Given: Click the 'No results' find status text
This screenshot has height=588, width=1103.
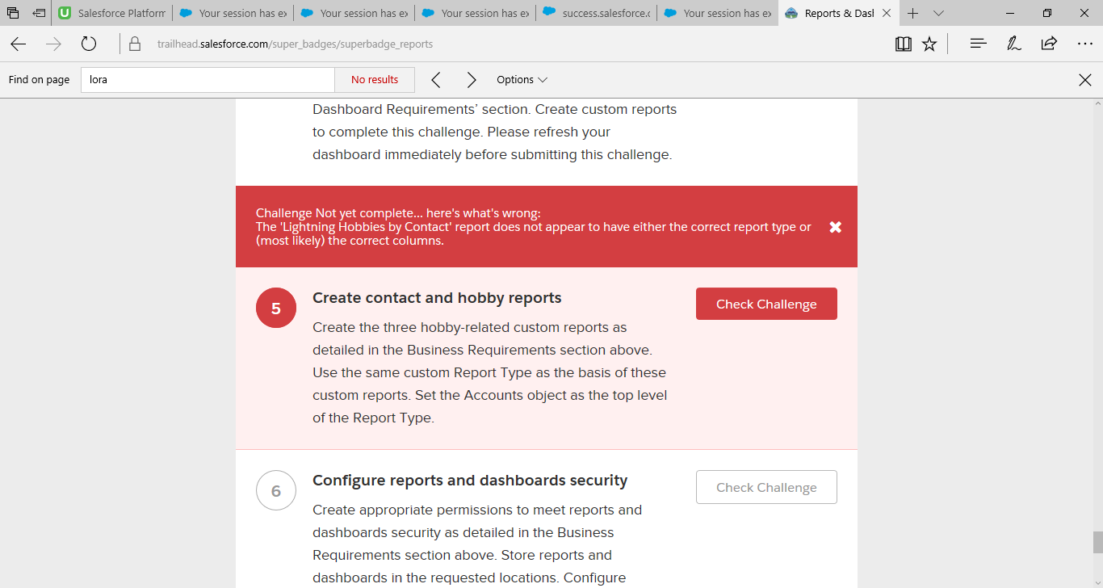Looking at the screenshot, I should [x=375, y=80].
